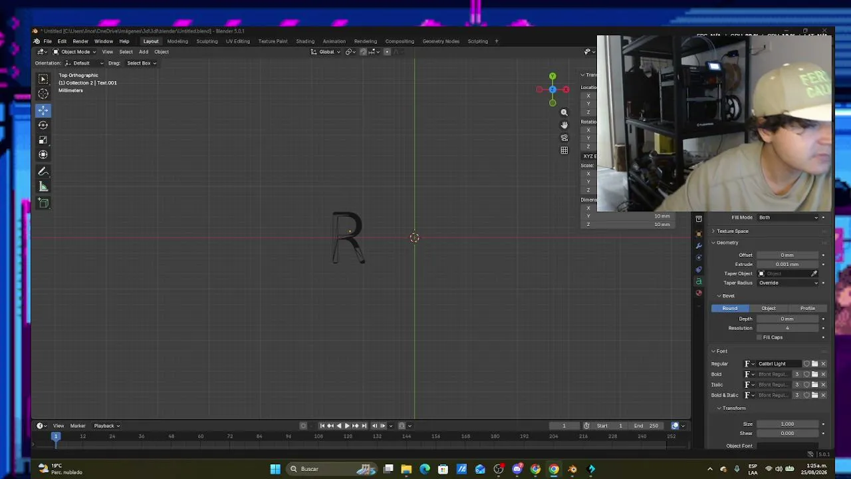Toggle camera view icon in viewport
Viewport: 851px width, 479px height.
[564, 138]
